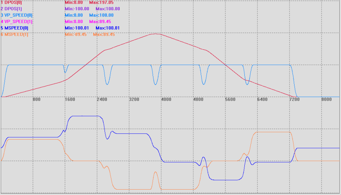Click the 7200 time axis tick label
The height and width of the screenshot is (195, 341).
(x=295, y=100)
